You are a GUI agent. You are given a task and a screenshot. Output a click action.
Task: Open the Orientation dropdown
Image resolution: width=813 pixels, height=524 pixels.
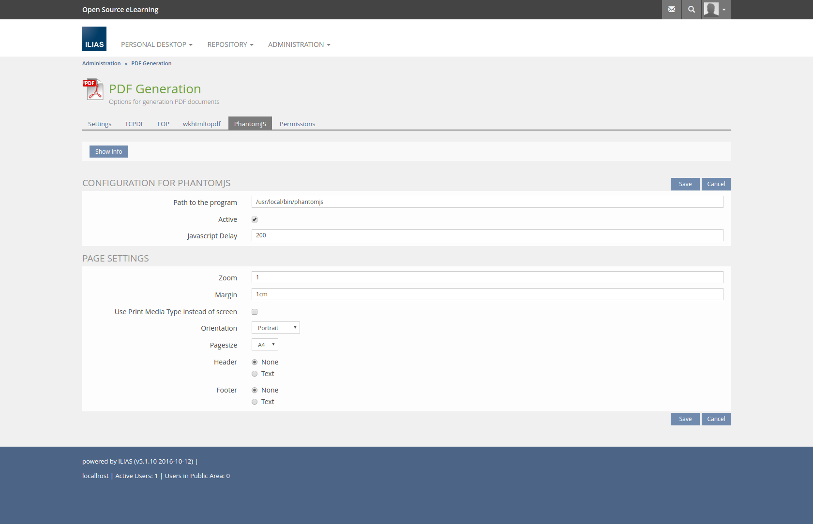pos(276,328)
